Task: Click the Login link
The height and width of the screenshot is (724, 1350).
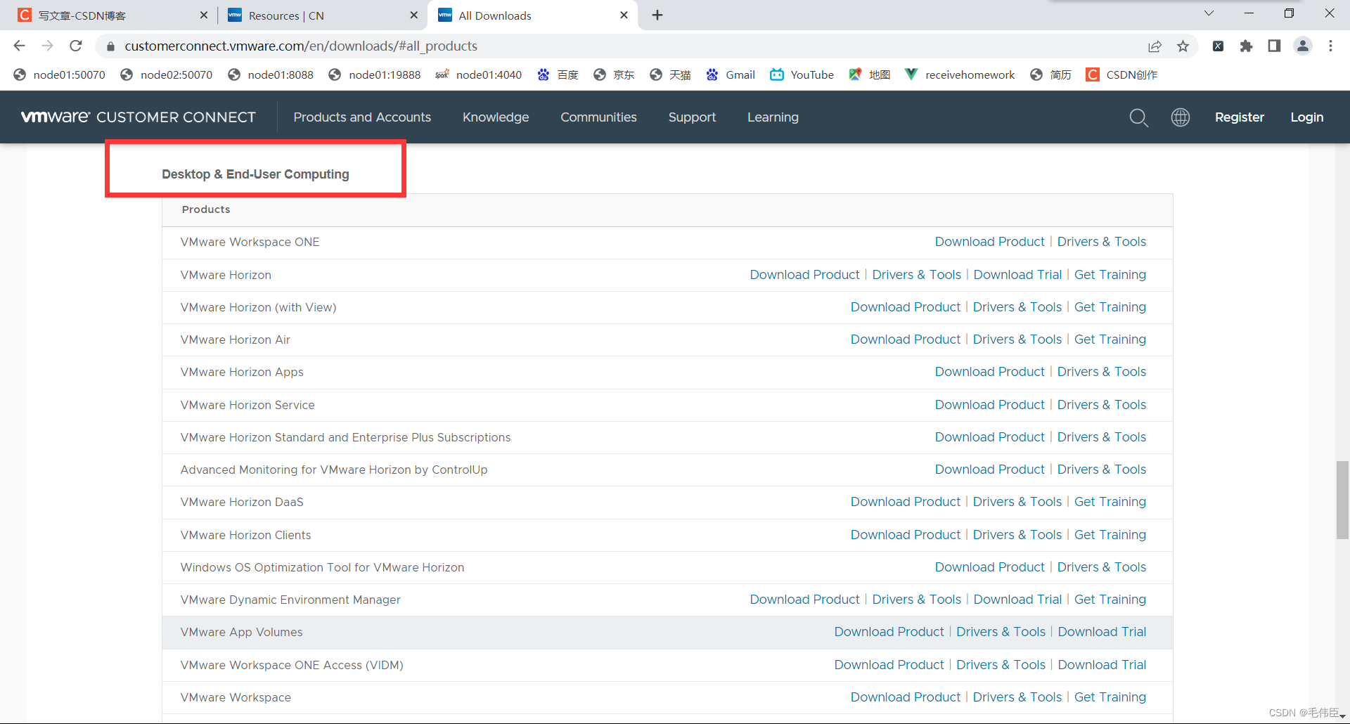Action: (x=1306, y=117)
